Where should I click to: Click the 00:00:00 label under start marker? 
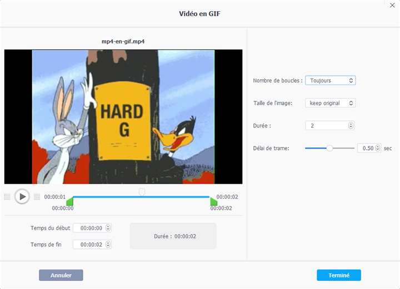pyautogui.click(x=63, y=208)
